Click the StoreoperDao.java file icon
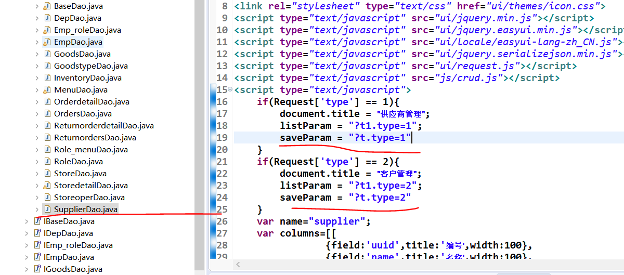 pyautogui.click(x=48, y=198)
